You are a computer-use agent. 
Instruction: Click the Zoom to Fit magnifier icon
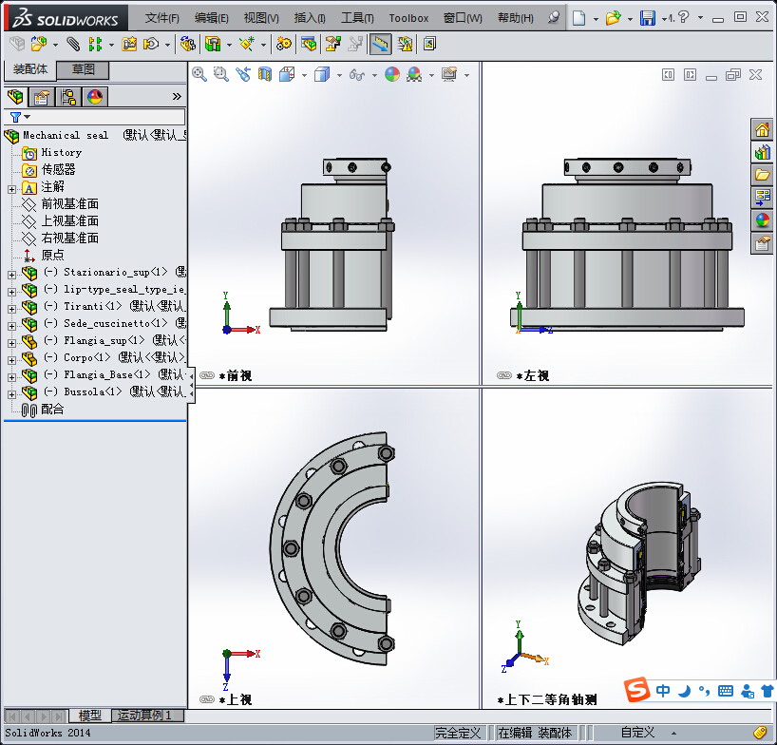tap(199, 74)
